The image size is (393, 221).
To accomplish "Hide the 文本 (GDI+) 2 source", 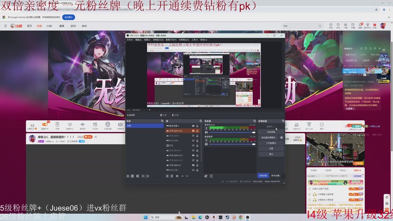I will click(x=193, y=165).
